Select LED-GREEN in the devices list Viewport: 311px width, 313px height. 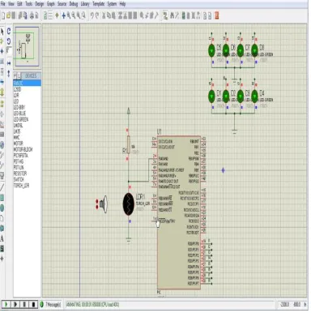coord(21,119)
